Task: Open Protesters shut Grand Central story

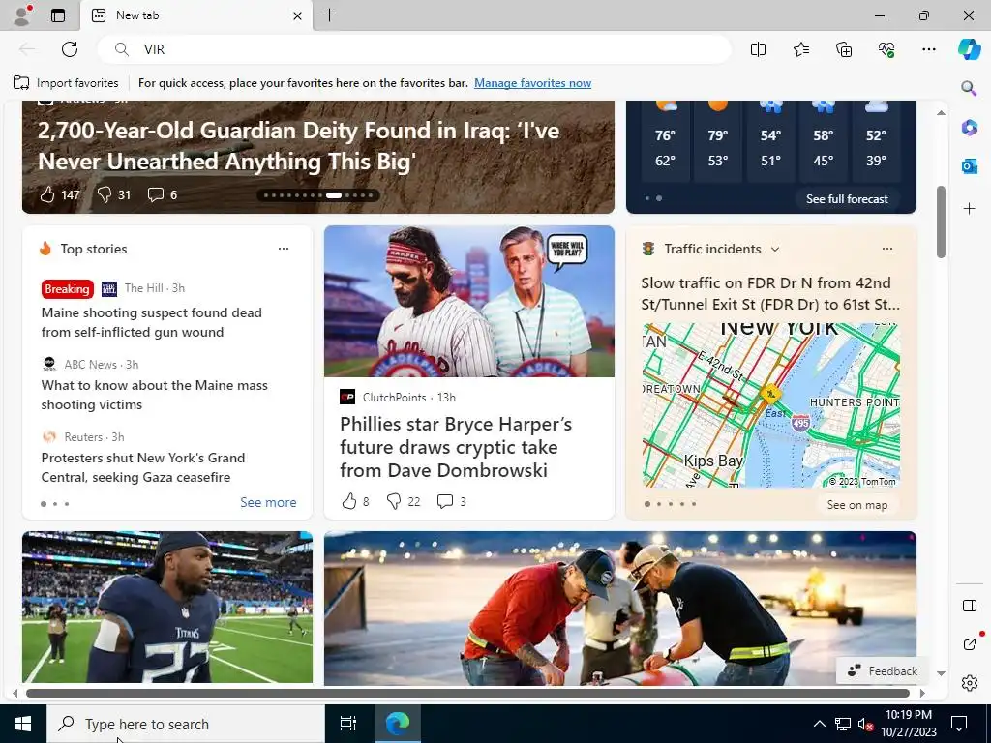Action: point(143,467)
